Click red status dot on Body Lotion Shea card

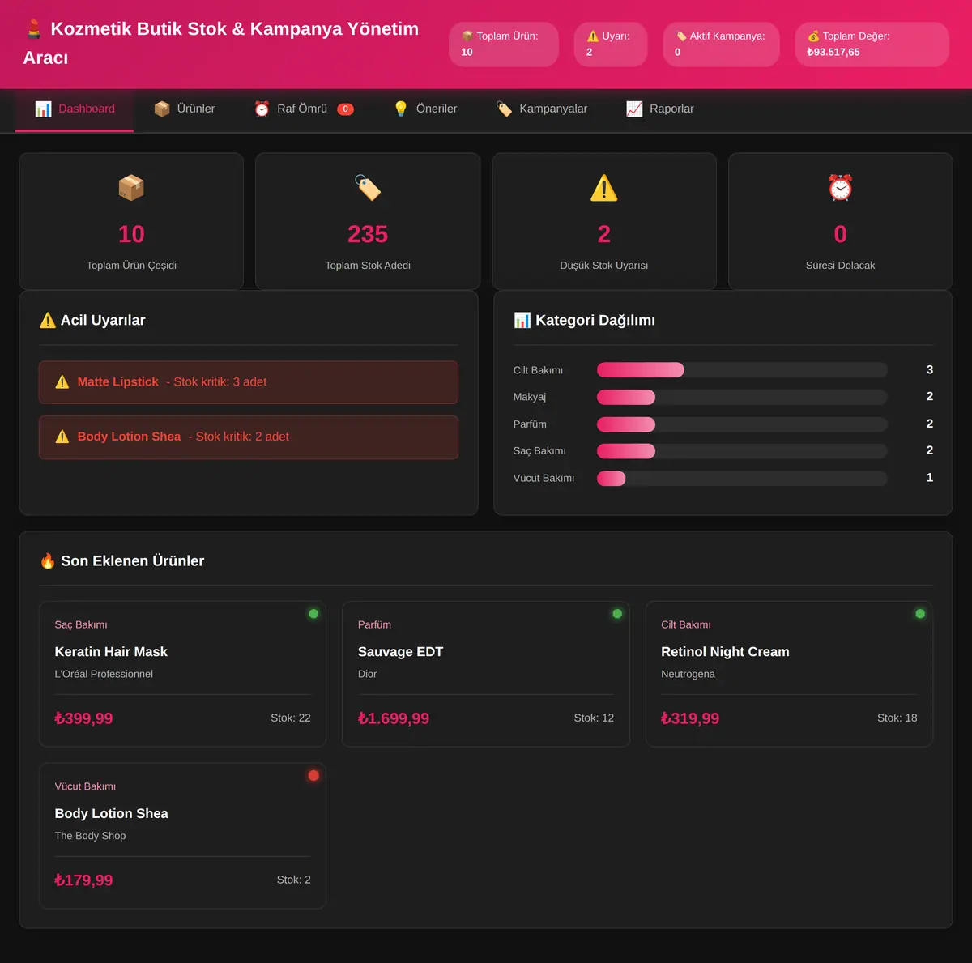[x=313, y=776]
